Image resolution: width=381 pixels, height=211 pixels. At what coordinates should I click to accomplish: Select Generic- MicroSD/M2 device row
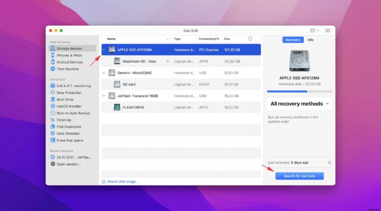coord(181,73)
